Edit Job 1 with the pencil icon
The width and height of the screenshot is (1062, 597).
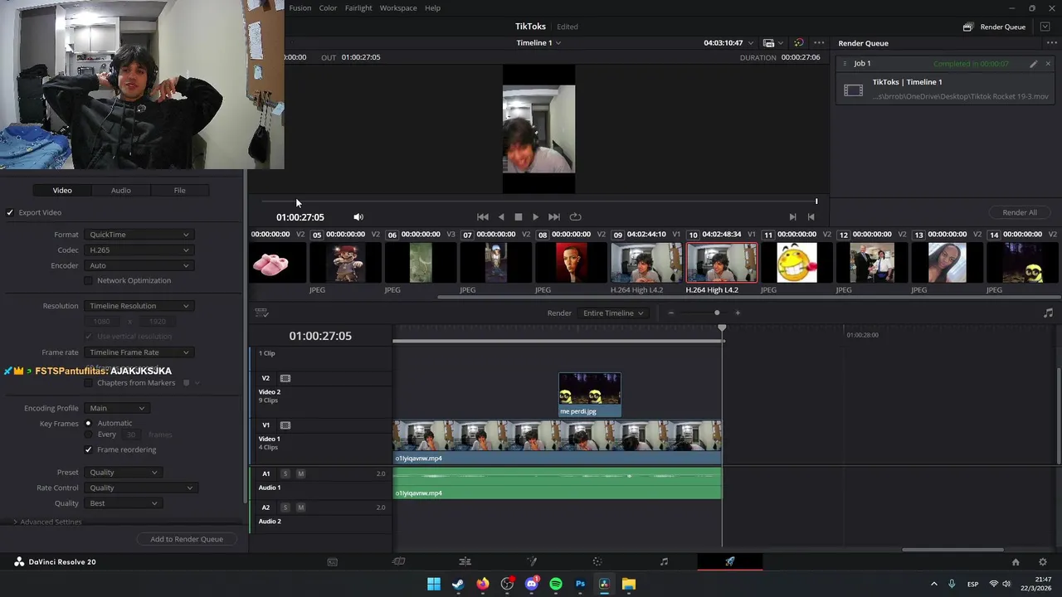[x=1034, y=64]
